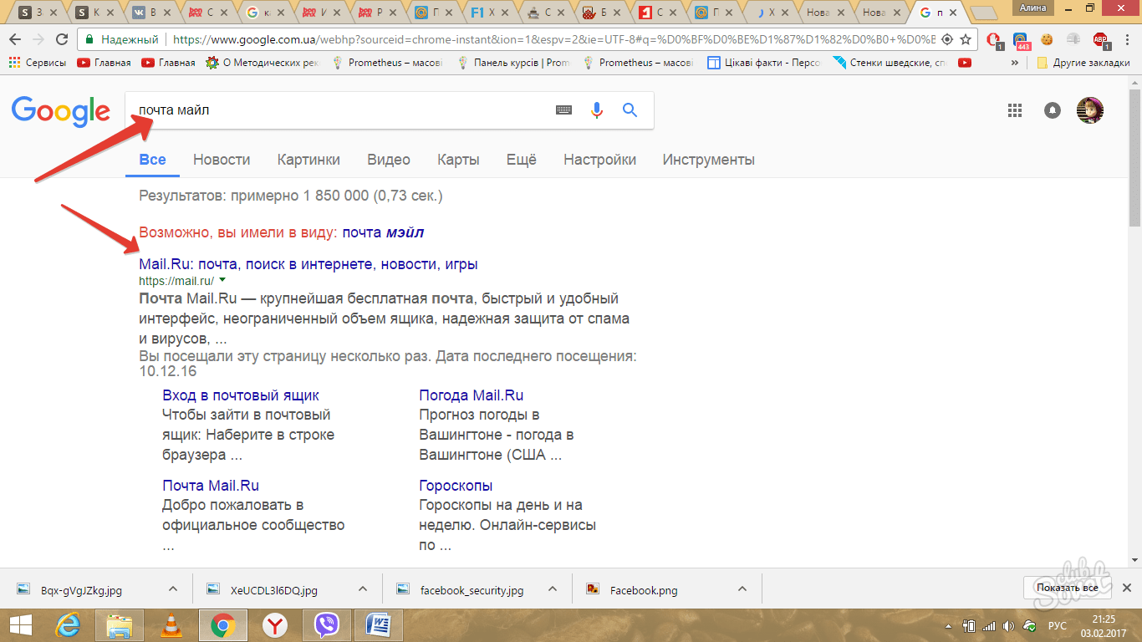Screen dimensions: 1142x642
Task: Open the Настройки search settings menu
Action: click(x=599, y=160)
